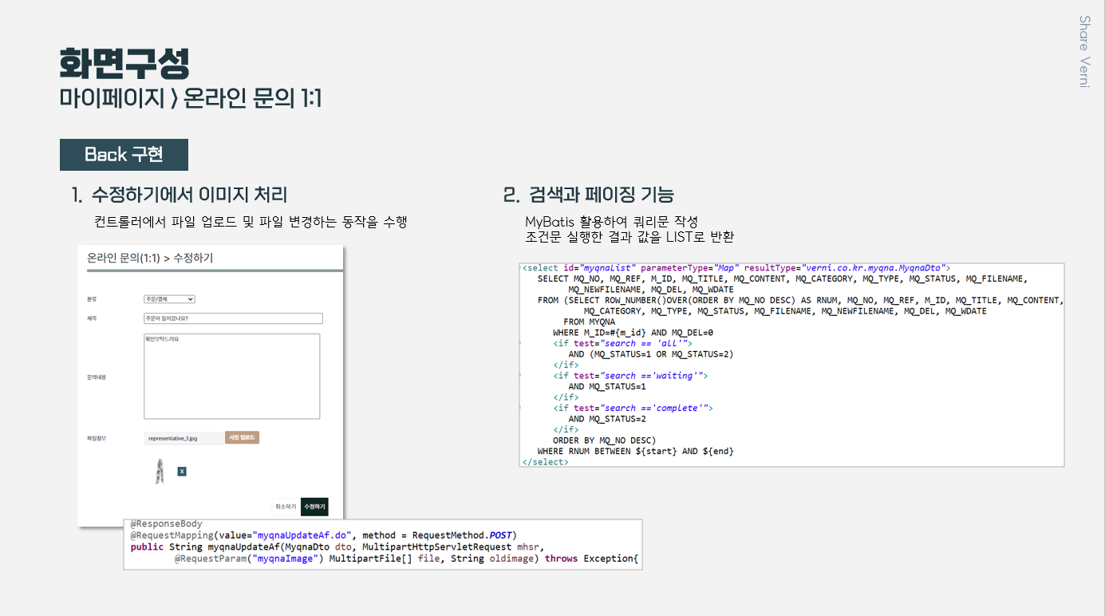Image resolution: width=1105 pixels, height=616 pixels.
Task: Click the text '조건문 실행한 결과 값을 LIST로 반환'
Action: (x=629, y=237)
